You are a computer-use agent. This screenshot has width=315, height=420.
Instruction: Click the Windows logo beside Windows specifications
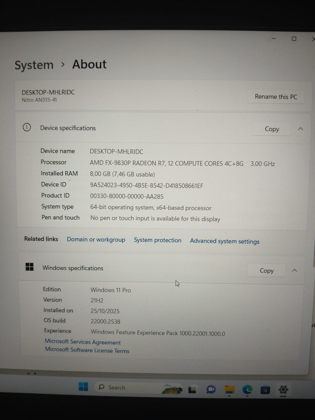click(x=30, y=267)
